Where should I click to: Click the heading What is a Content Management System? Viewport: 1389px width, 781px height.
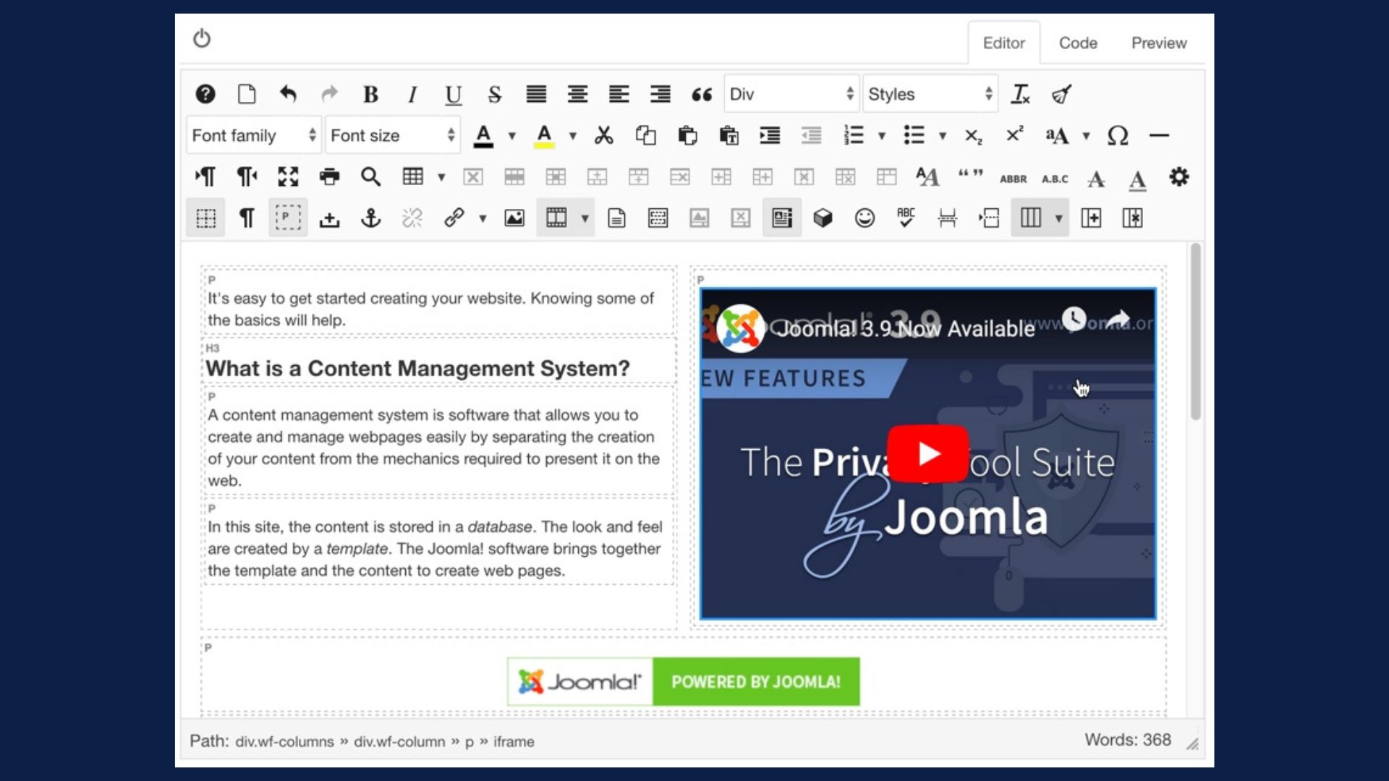point(417,368)
